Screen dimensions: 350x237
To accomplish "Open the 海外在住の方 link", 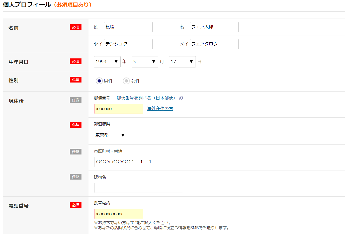I will pyautogui.click(x=160, y=109).
